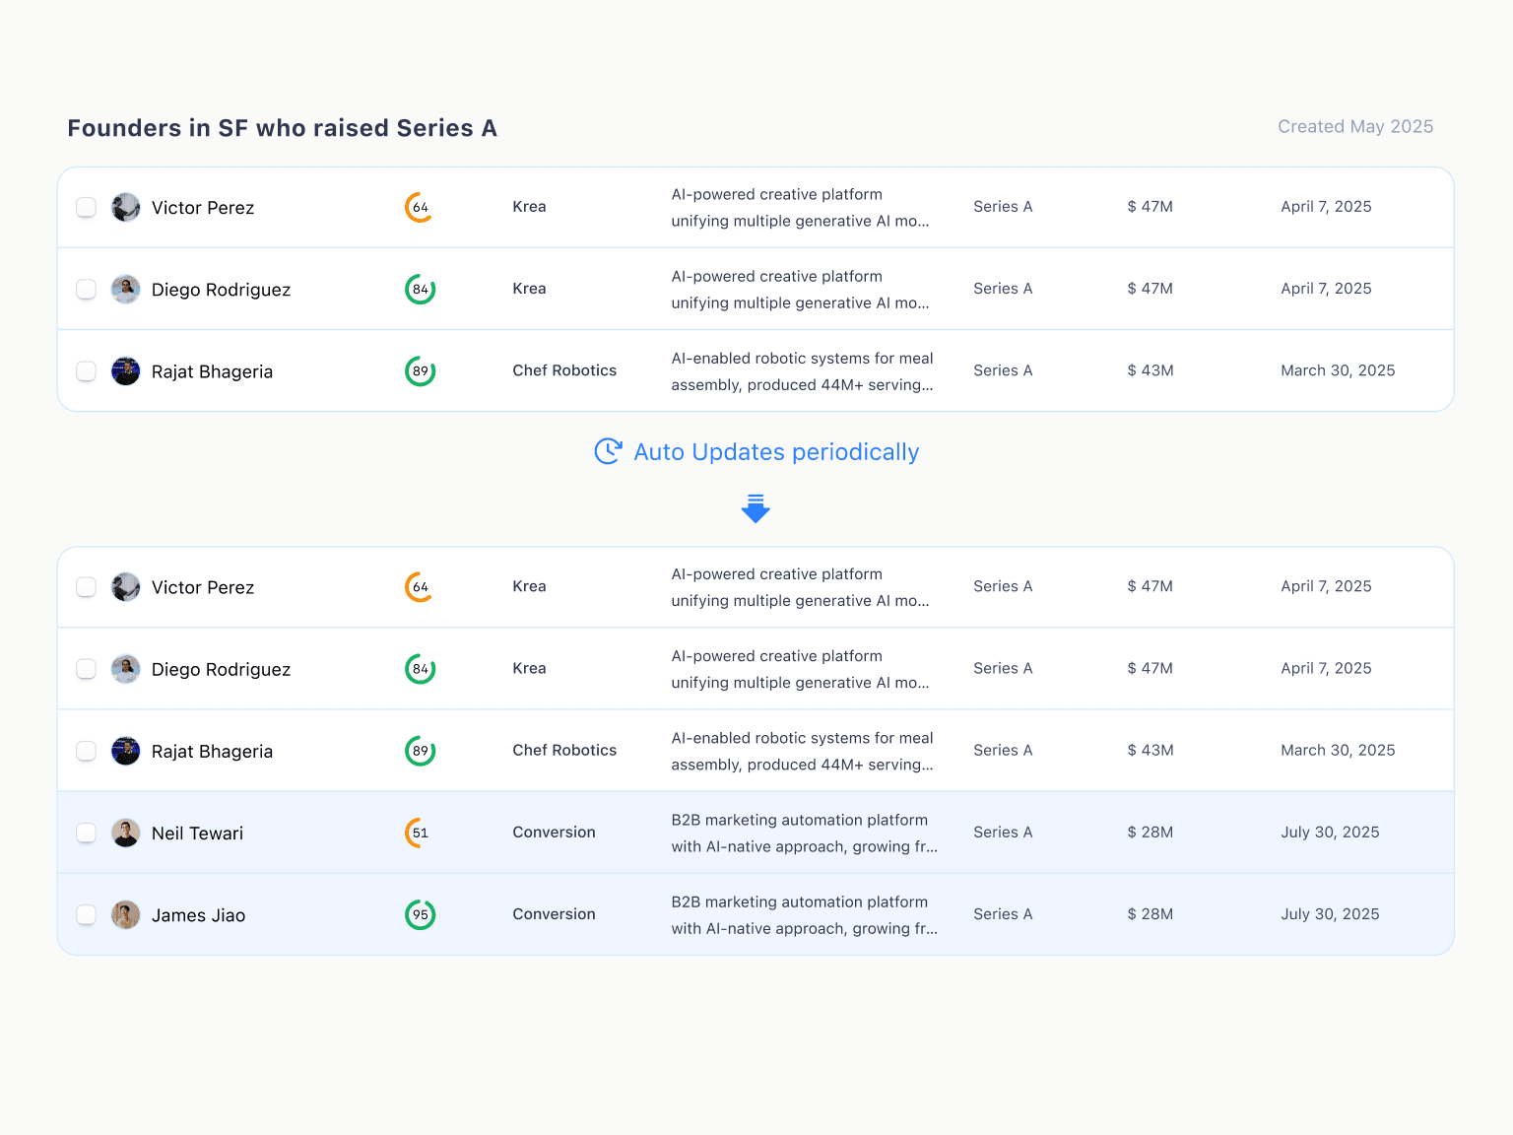Tick Victor Perez's checkbox in the lower table

[87, 587]
